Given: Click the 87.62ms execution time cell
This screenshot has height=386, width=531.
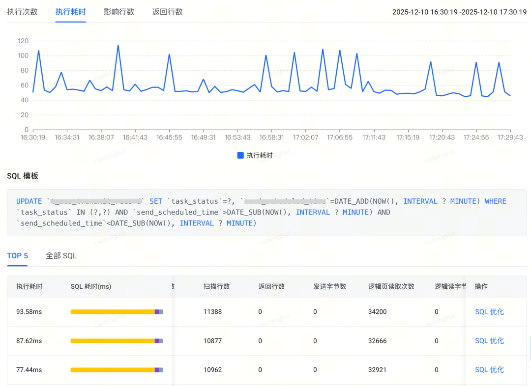Looking at the screenshot, I should click(x=29, y=341).
